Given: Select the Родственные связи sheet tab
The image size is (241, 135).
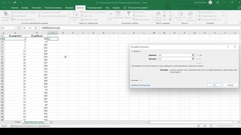Looking at the screenshot, I should click(34, 122).
